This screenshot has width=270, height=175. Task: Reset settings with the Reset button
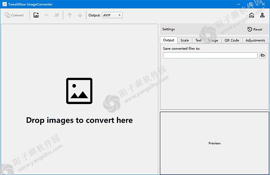[x=255, y=30]
